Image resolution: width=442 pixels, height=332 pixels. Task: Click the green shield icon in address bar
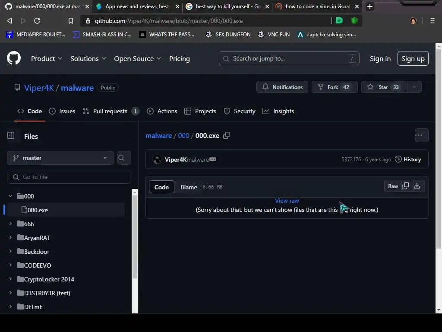pos(354,20)
